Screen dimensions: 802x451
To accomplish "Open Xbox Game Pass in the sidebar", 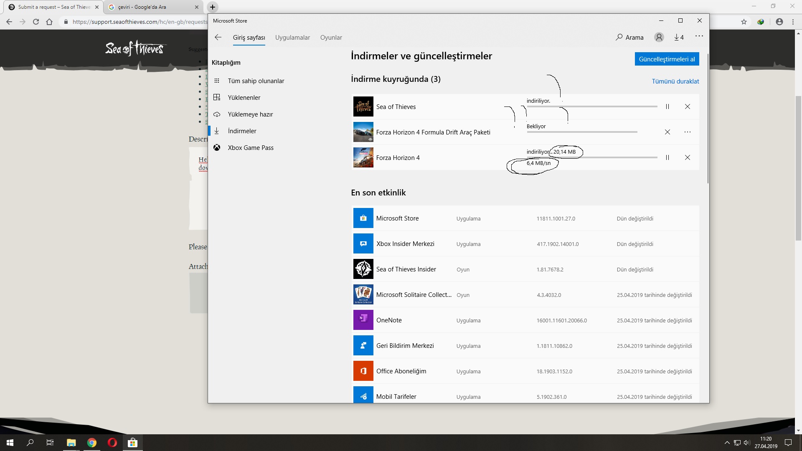I will click(251, 148).
